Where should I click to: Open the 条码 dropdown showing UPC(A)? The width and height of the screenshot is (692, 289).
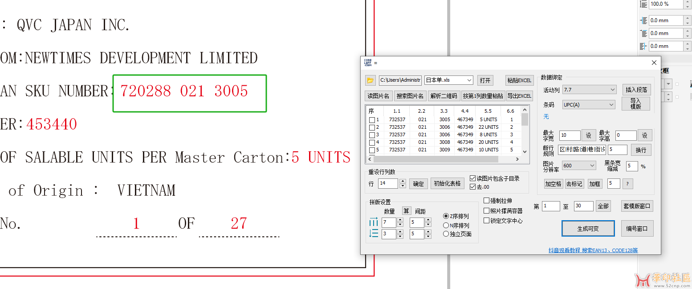coord(589,105)
